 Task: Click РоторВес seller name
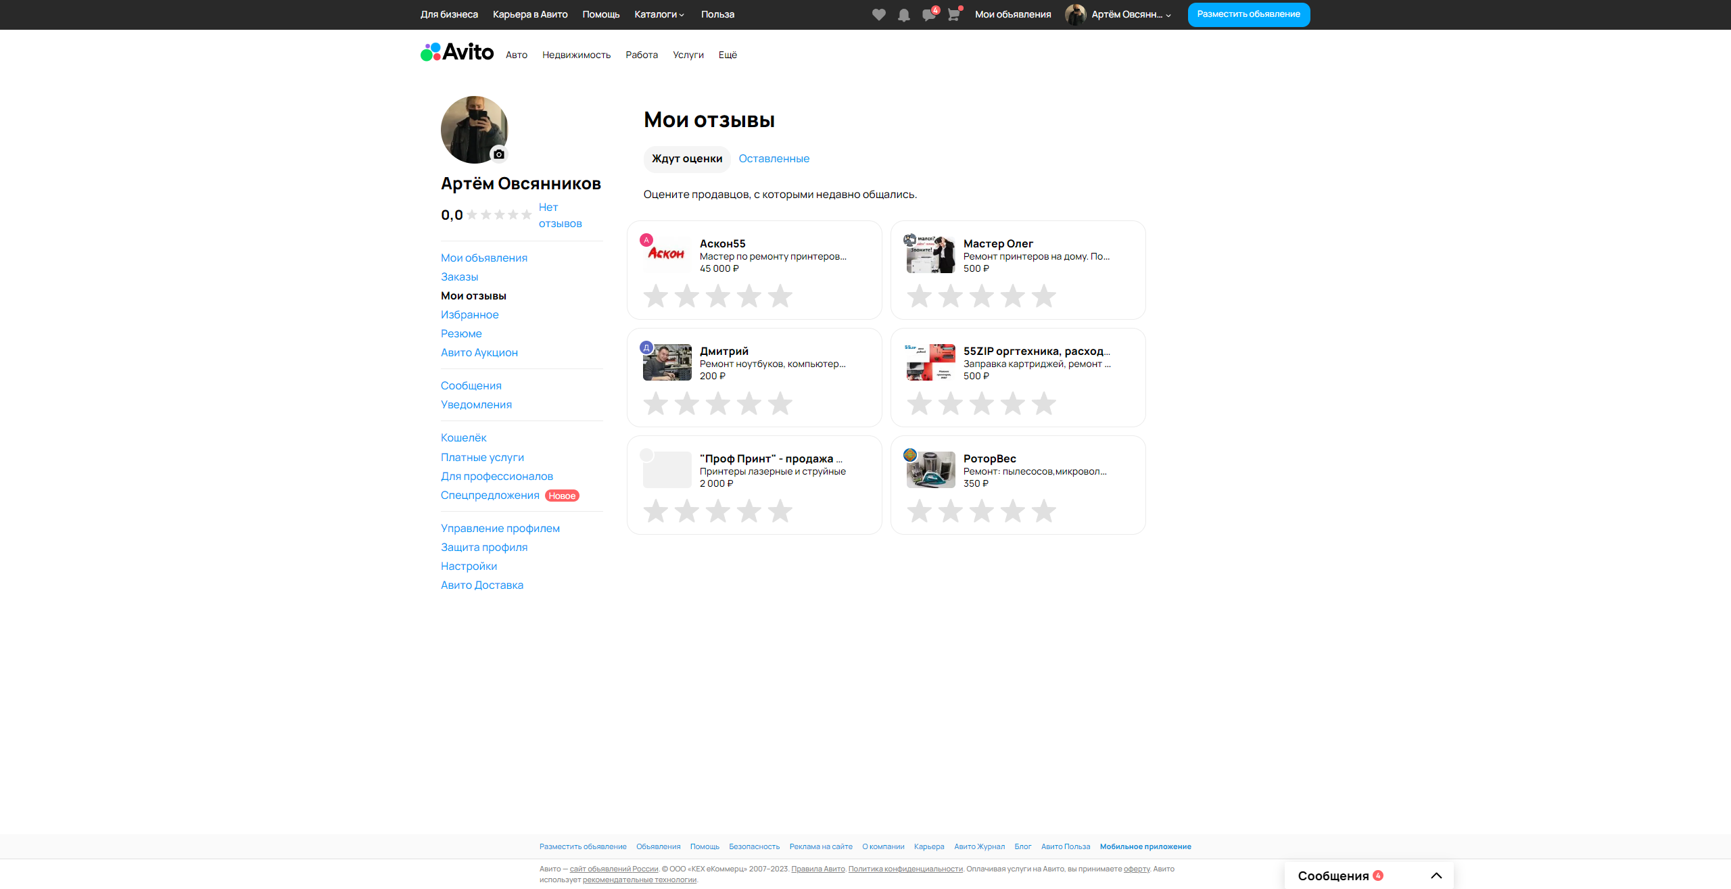pos(990,458)
